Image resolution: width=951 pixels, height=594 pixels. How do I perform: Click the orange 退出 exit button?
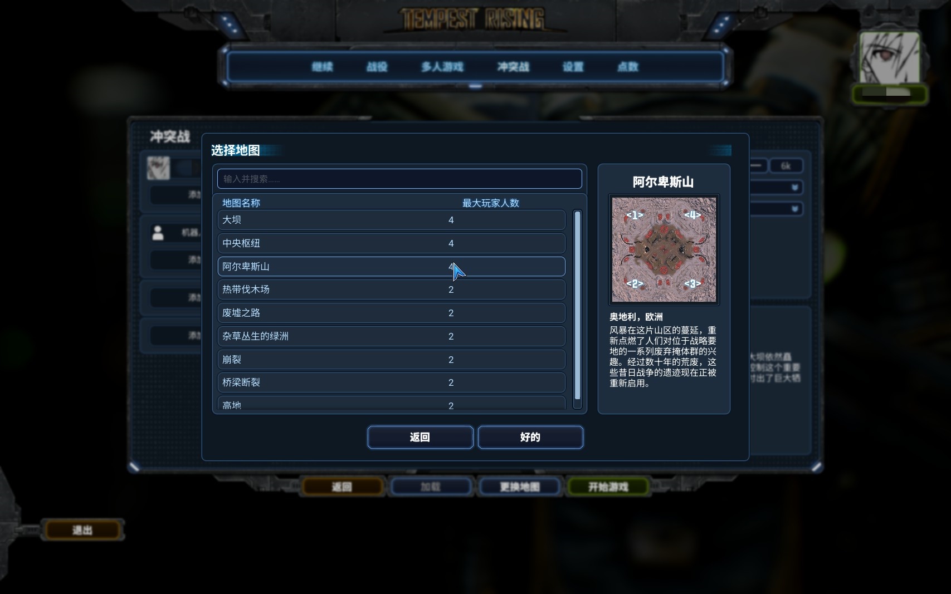tap(82, 530)
